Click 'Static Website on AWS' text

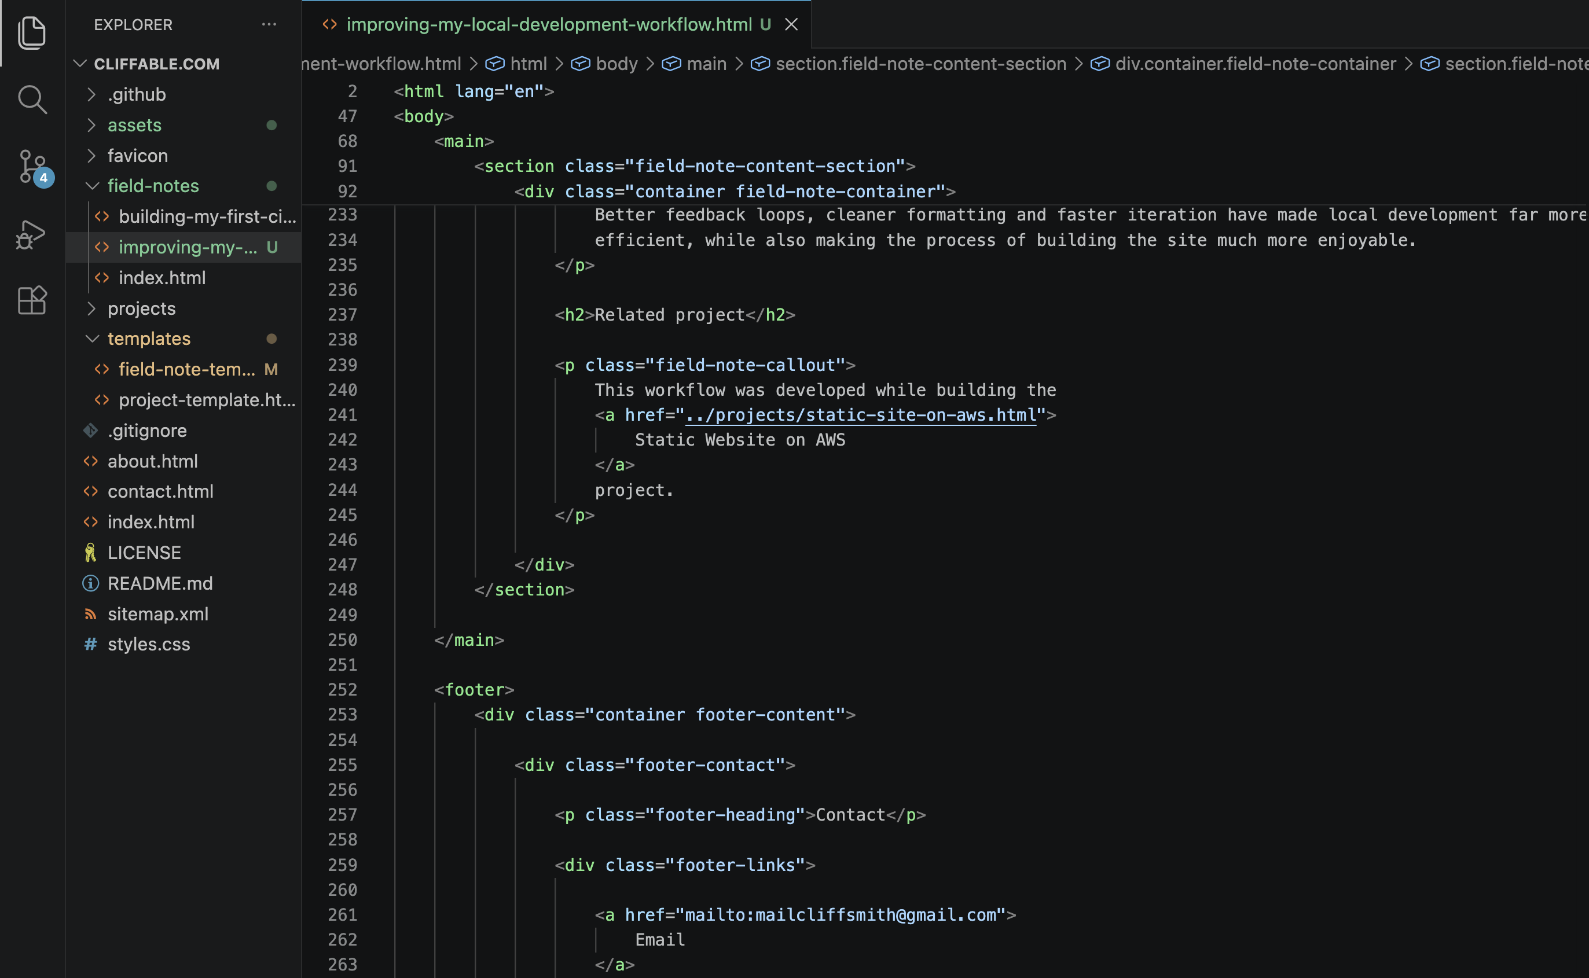point(740,440)
